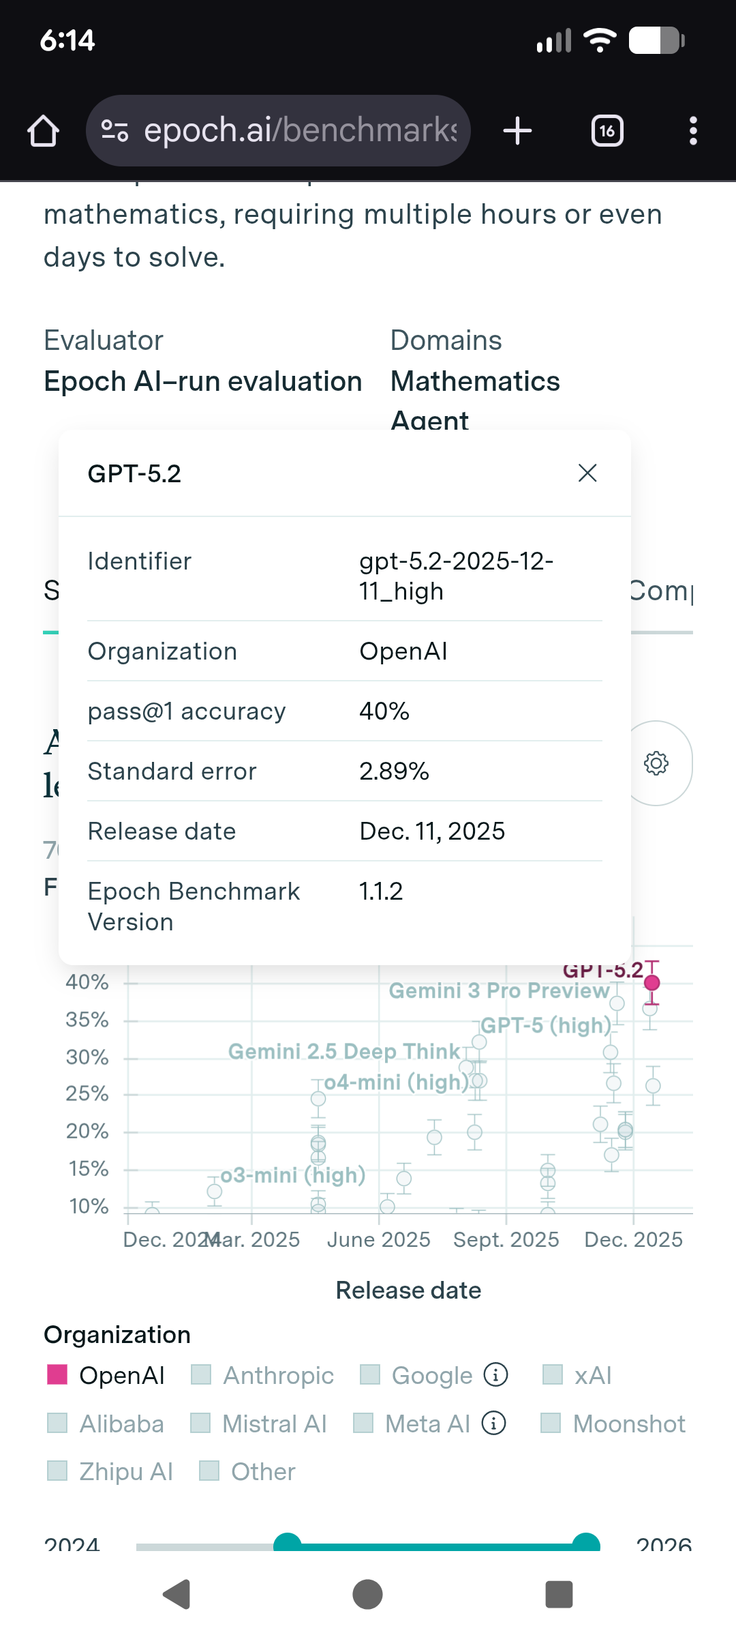The width and height of the screenshot is (736, 1637).
Task: Enable the Anthropic organization filter
Action: pos(201,1375)
